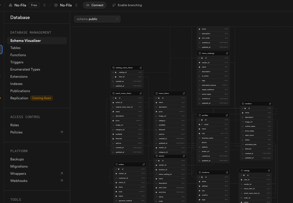The height and width of the screenshot is (203, 293).
Task: Select Tables in the sidebar
Action: (x=15, y=48)
